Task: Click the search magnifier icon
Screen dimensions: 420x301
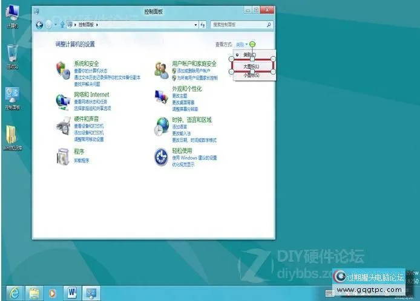Action: coord(269,25)
